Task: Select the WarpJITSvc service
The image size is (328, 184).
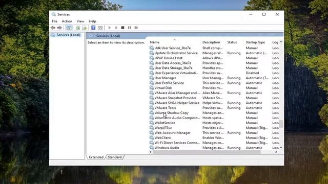Action: click(x=214, y=128)
